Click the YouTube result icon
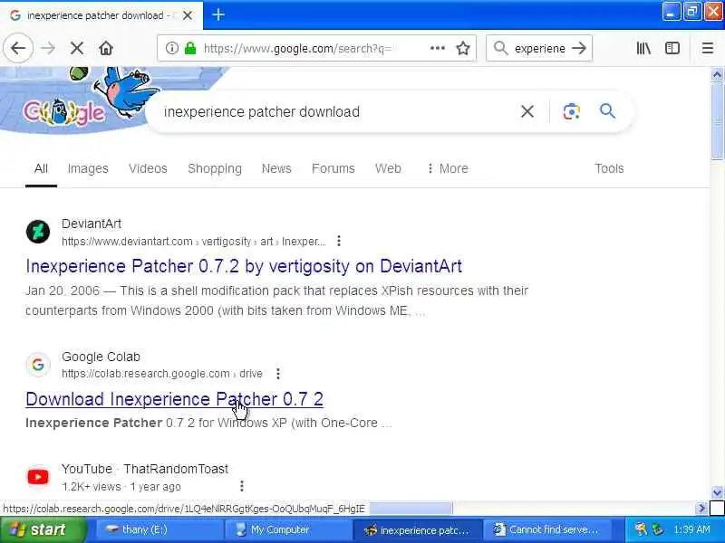 pos(38,477)
